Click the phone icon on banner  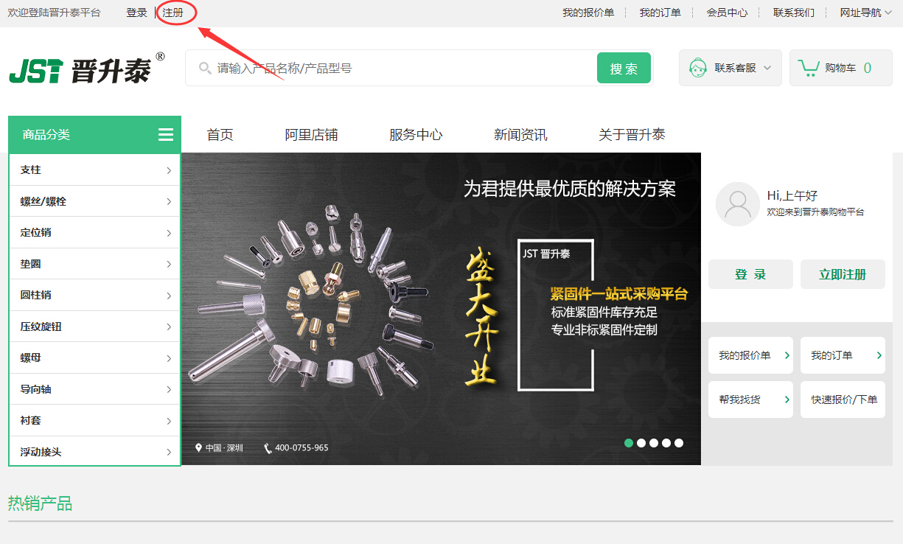click(268, 448)
